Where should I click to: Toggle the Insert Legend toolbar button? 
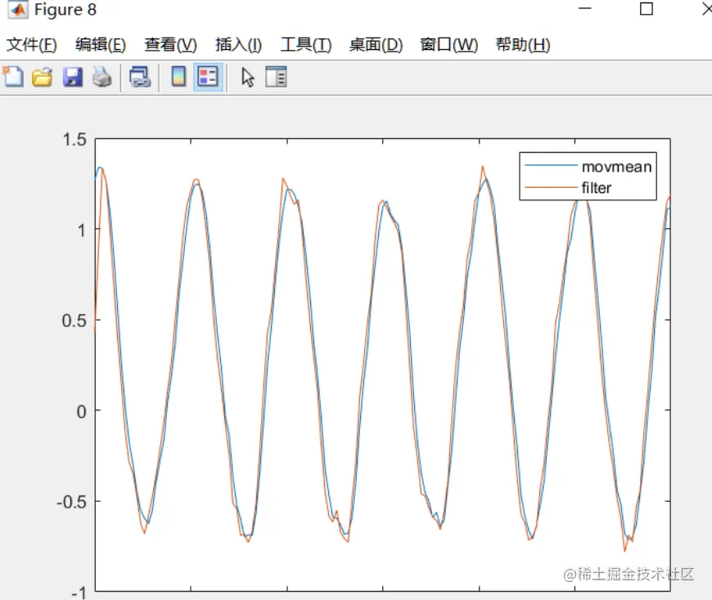coord(208,77)
